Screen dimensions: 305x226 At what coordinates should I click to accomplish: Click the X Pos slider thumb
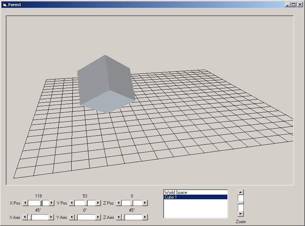[x=42, y=203]
